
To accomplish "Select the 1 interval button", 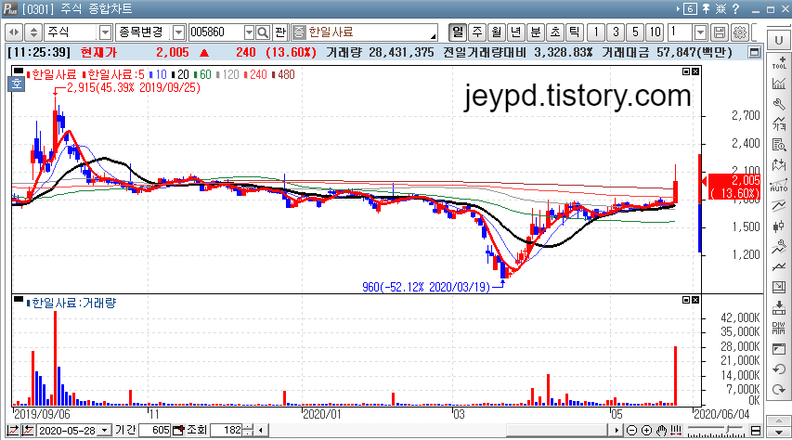I will (596, 32).
